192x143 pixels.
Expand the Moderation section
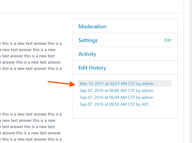(92, 27)
